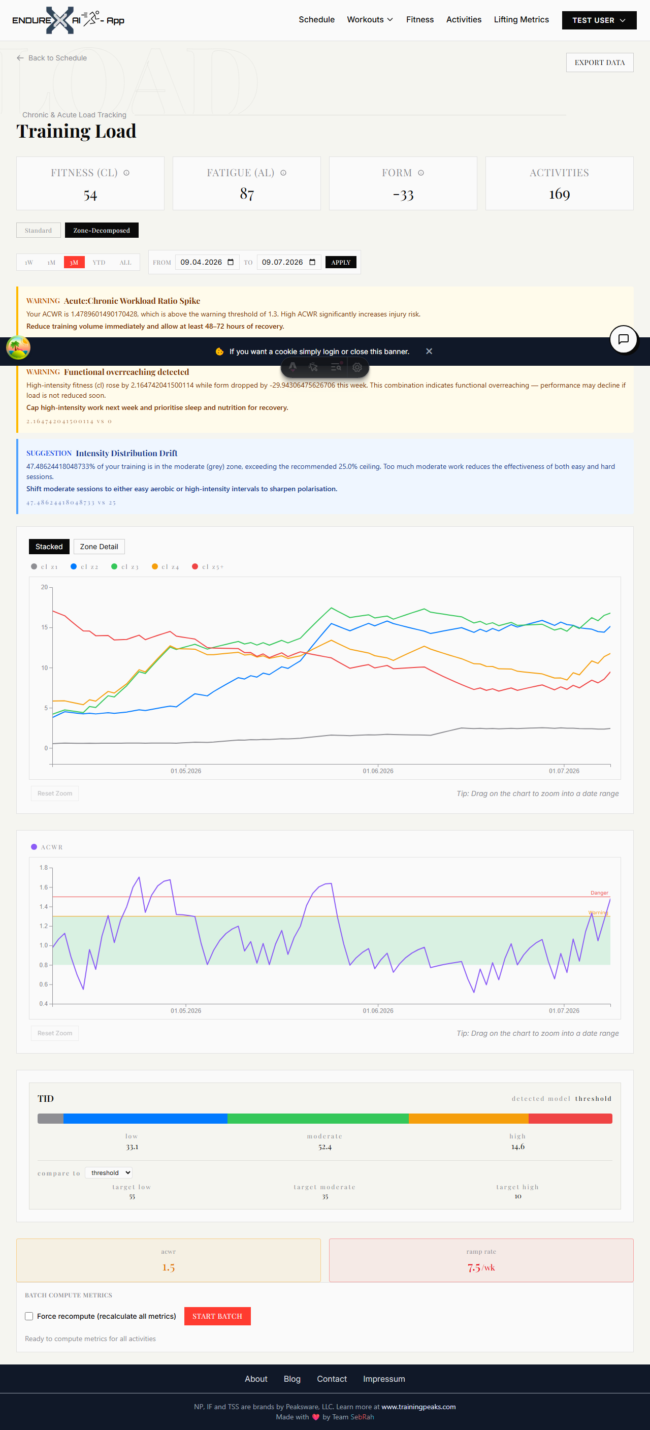Reset Zoom on the ACWR chart
Screen dimensions: 650x1430
(54, 1033)
